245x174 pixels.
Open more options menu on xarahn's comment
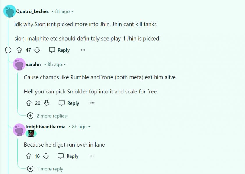tap(93, 103)
